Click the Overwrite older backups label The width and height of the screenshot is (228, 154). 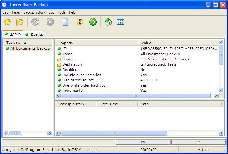pos(84,85)
